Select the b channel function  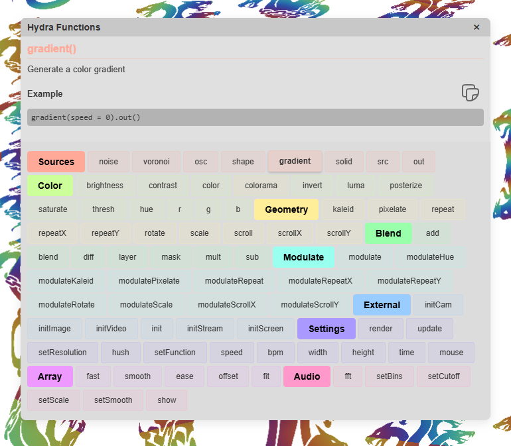[238, 209]
